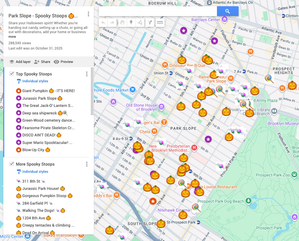Click Brooklyn Public Library book pin

274,111
